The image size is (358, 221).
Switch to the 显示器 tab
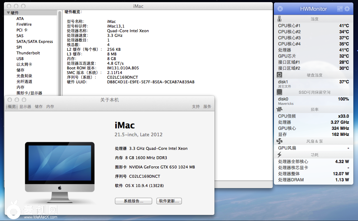point(25,107)
